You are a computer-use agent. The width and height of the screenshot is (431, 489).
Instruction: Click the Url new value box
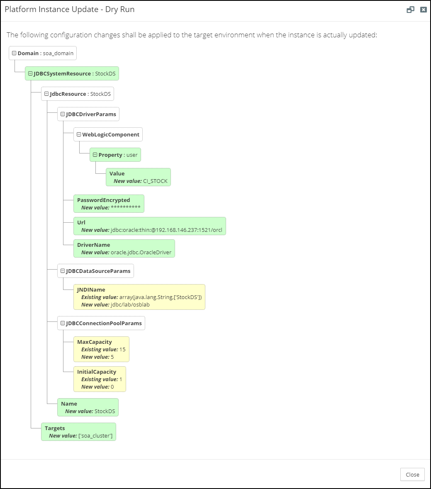(149, 226)
